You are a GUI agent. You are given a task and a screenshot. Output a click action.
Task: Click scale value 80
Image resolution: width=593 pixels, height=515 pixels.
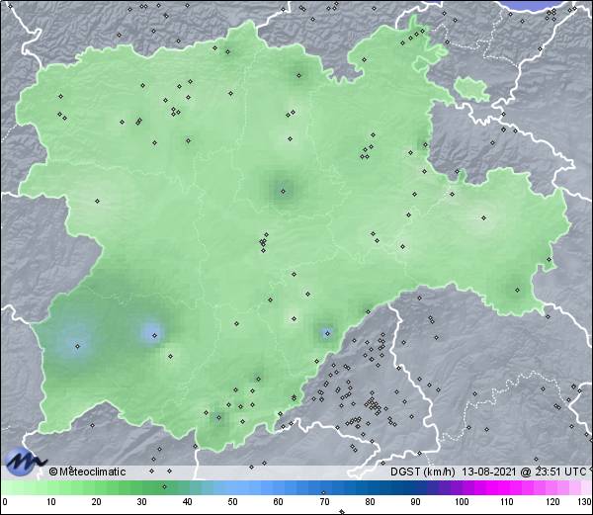point(370,502)
